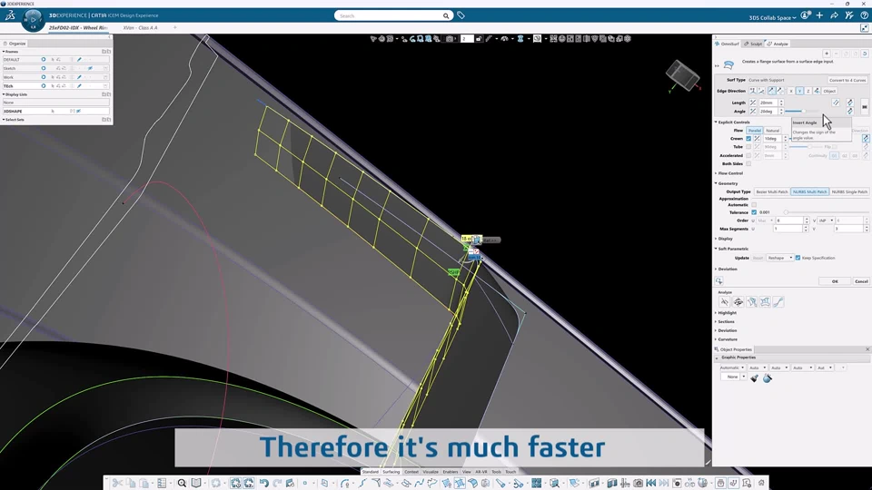Collapse the Soft Parametric section

pyautogui.click(x=717, y=249)
